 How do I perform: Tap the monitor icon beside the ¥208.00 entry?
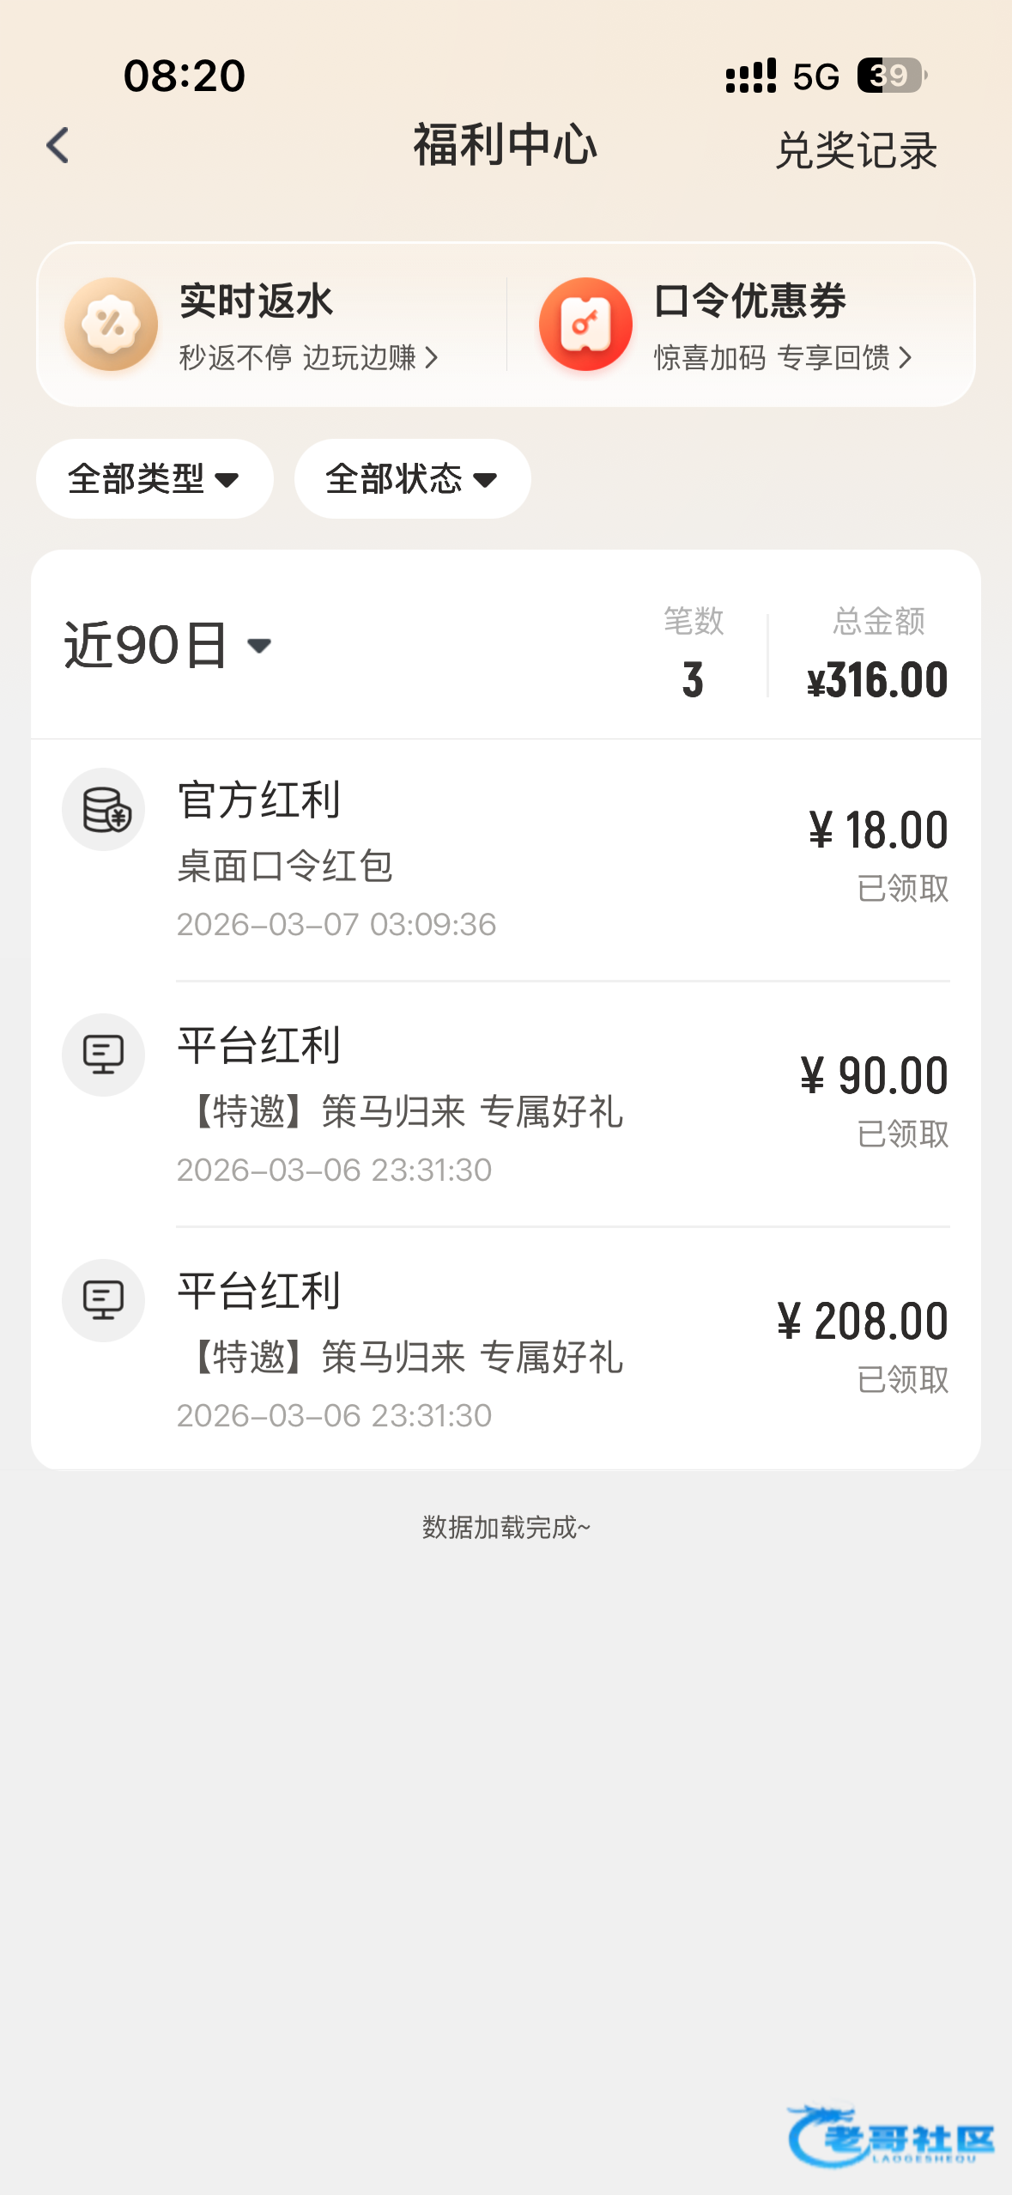[x=104, y=1300]
